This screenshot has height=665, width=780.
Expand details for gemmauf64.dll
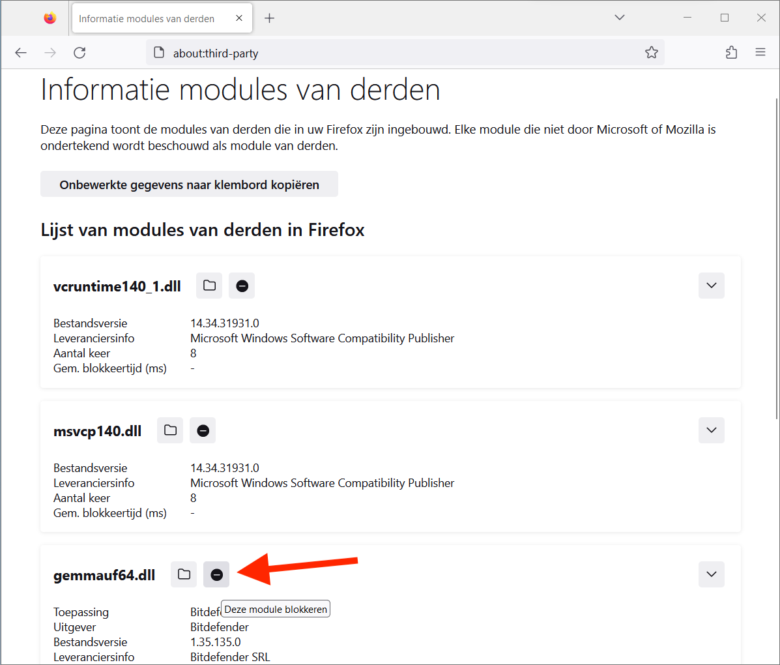coord(711,574)
